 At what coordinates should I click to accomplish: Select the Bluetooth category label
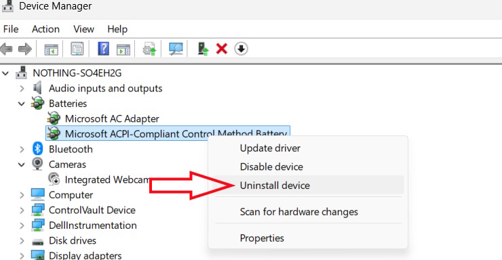(x=71, y=149)
